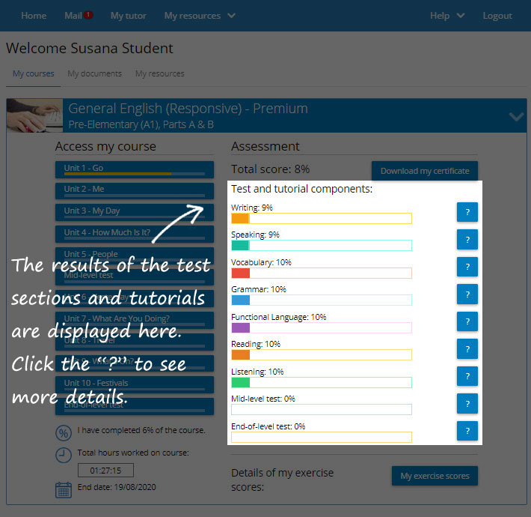Open My exercise scores
This screenshot has width=531, height=517.
coord(434,476)
